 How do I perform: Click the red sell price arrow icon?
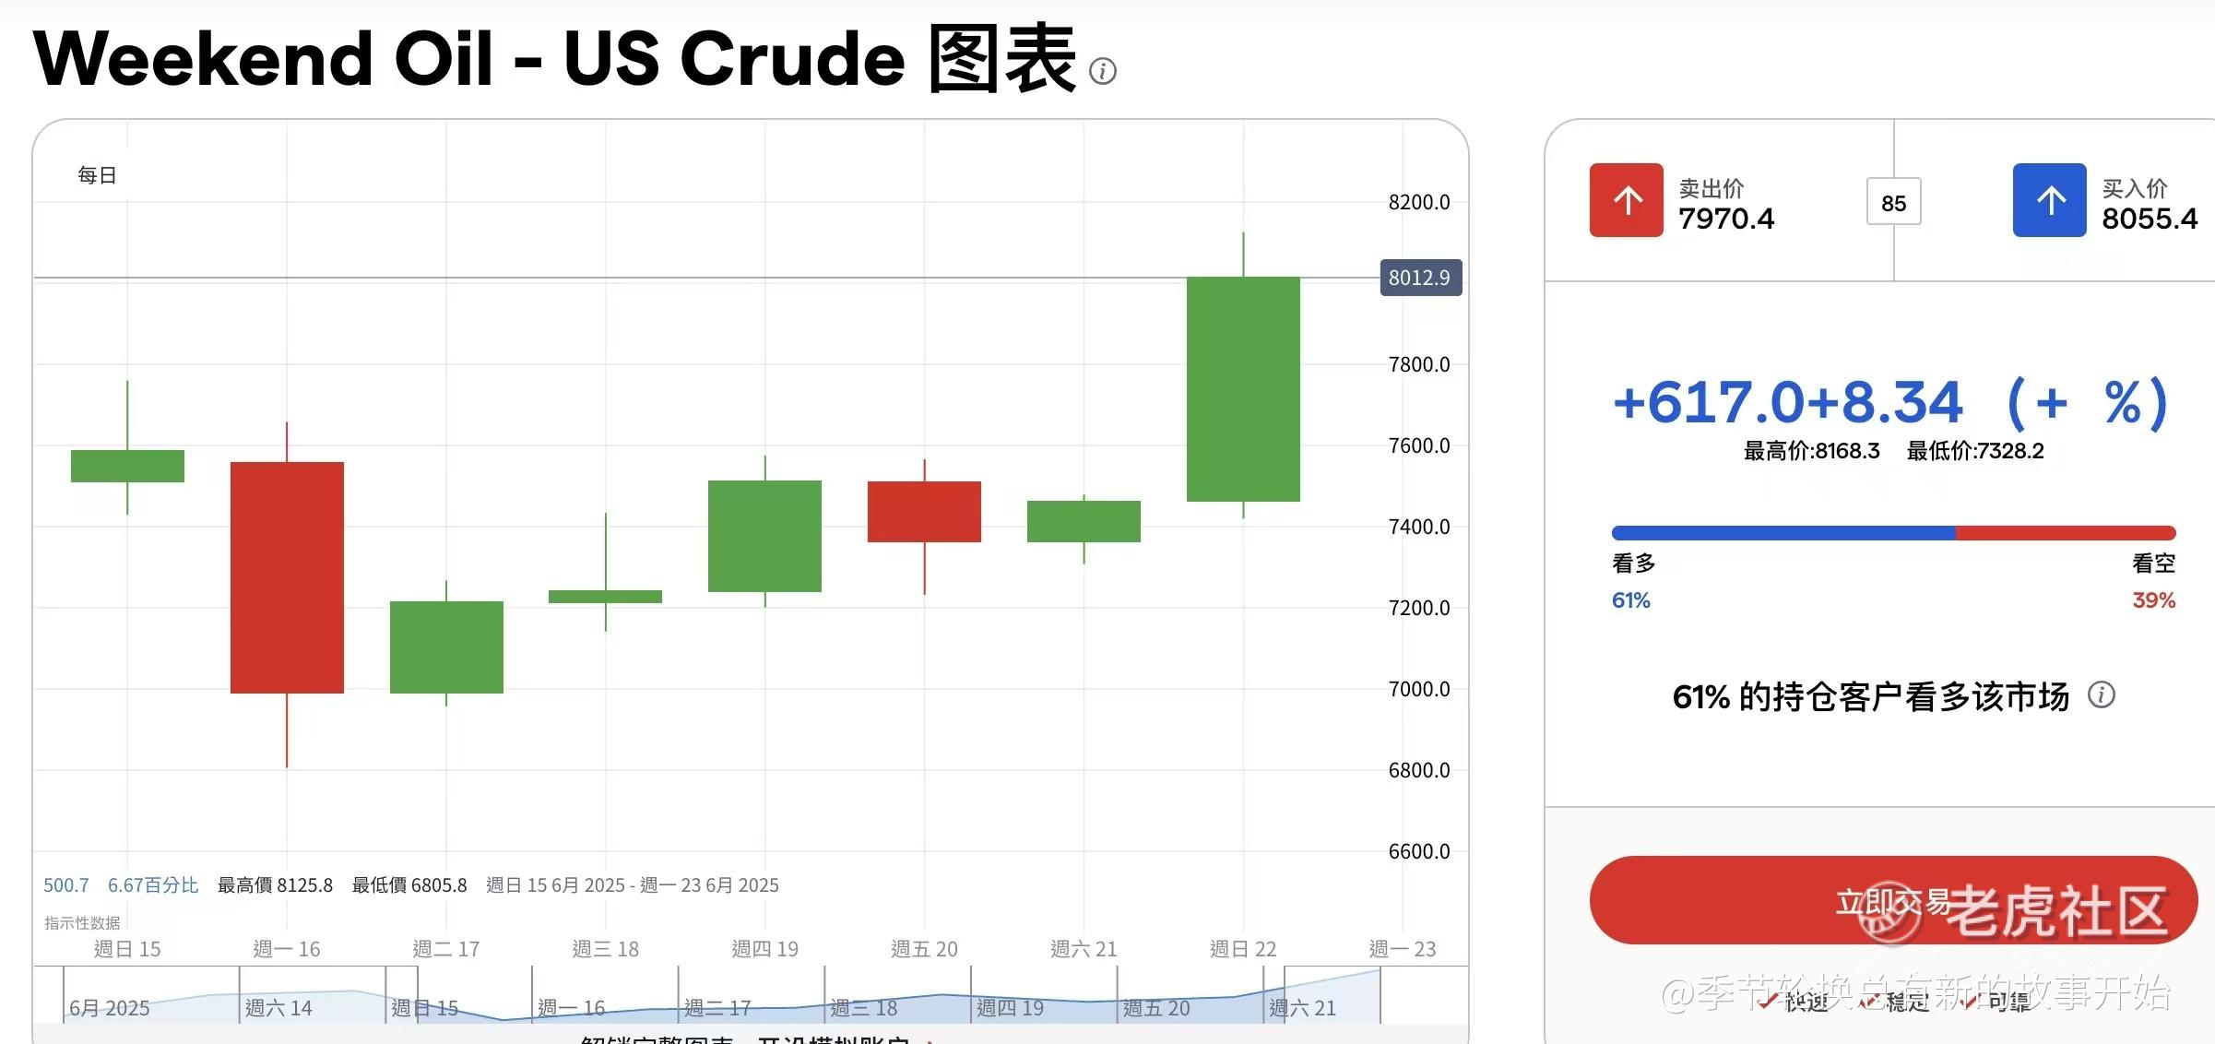pos(1626,200)
